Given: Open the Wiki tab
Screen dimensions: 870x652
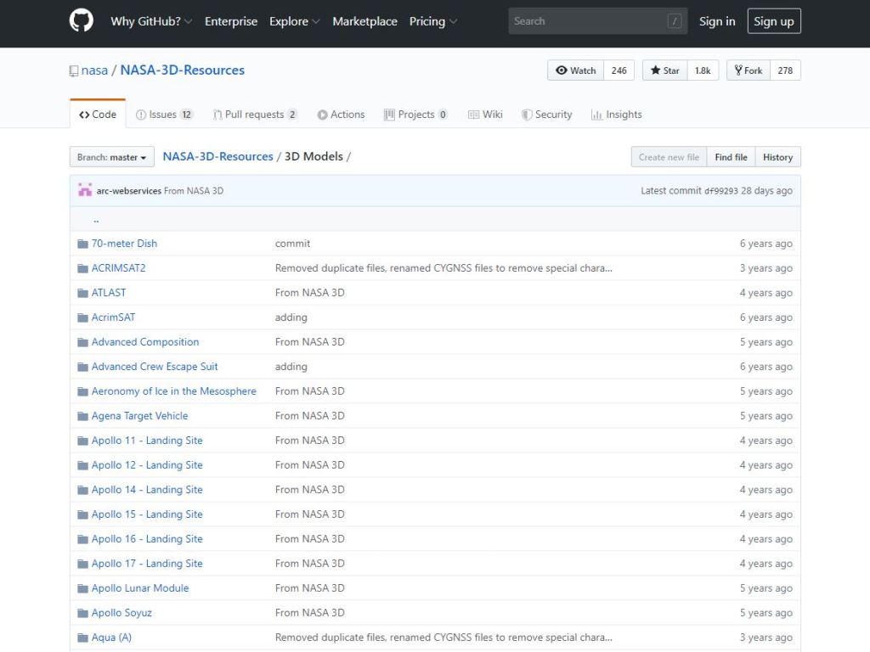Looking at the screenshot, I should (485, 115).
